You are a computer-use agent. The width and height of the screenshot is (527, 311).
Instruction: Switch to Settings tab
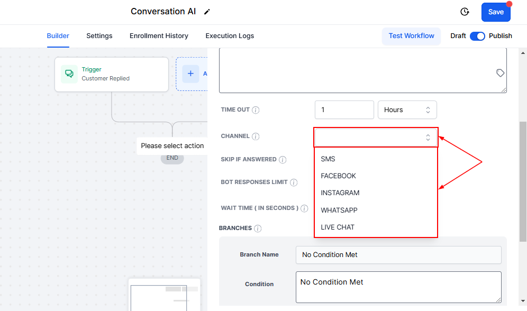[99, 36]
